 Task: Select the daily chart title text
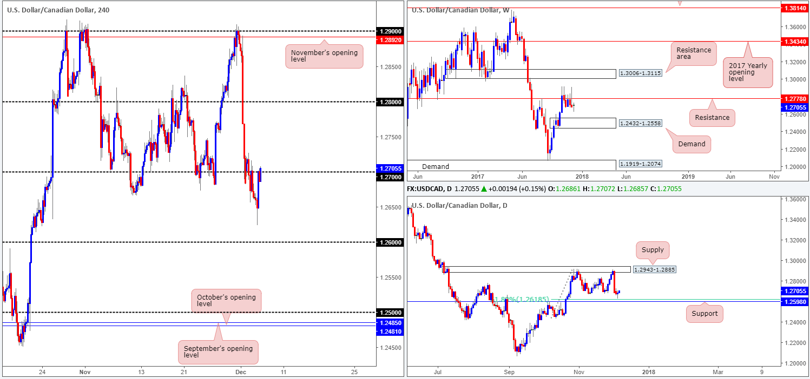[x=458, y=205]
